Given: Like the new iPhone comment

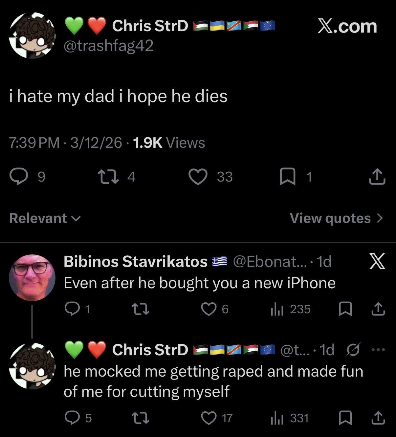Looking at the screenshot, I should click(209, 309).
